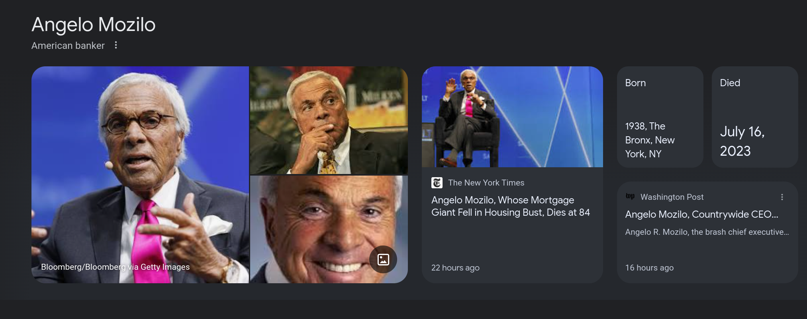Open the New York Times article image
Screen dimensions: 807x319
click(x=512, y=117)
